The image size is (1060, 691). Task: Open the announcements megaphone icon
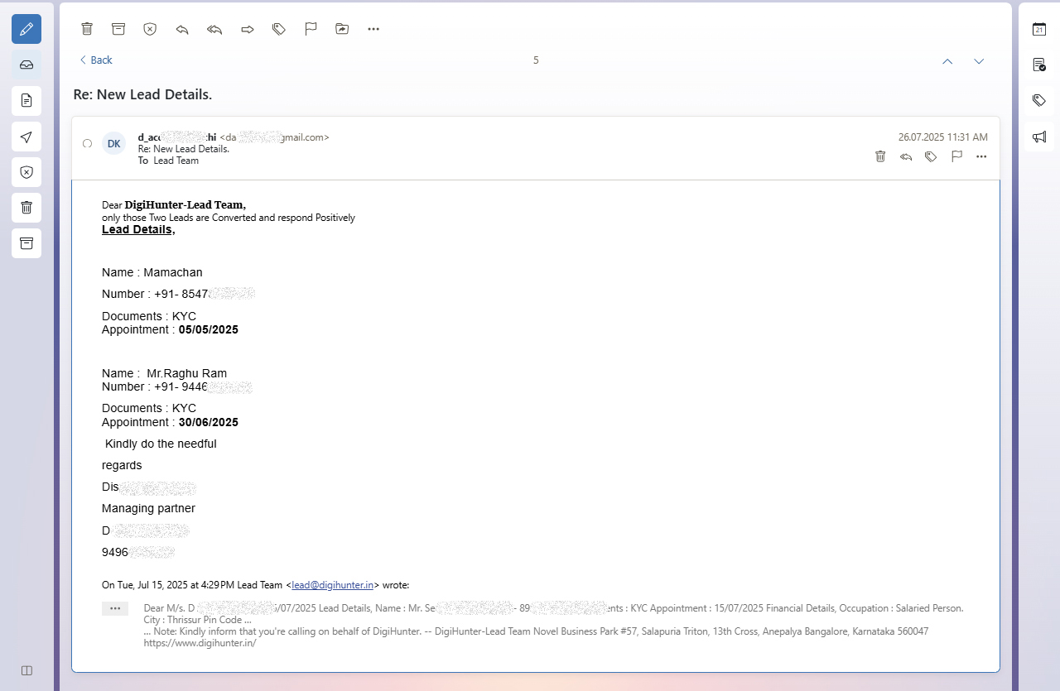pyautogui.click(x=1039, y=137)
